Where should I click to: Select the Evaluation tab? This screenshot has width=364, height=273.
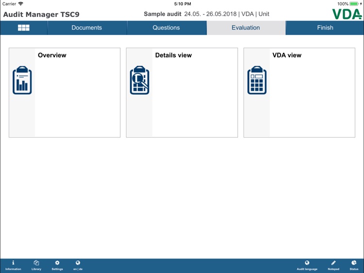[x=246, y=28]
